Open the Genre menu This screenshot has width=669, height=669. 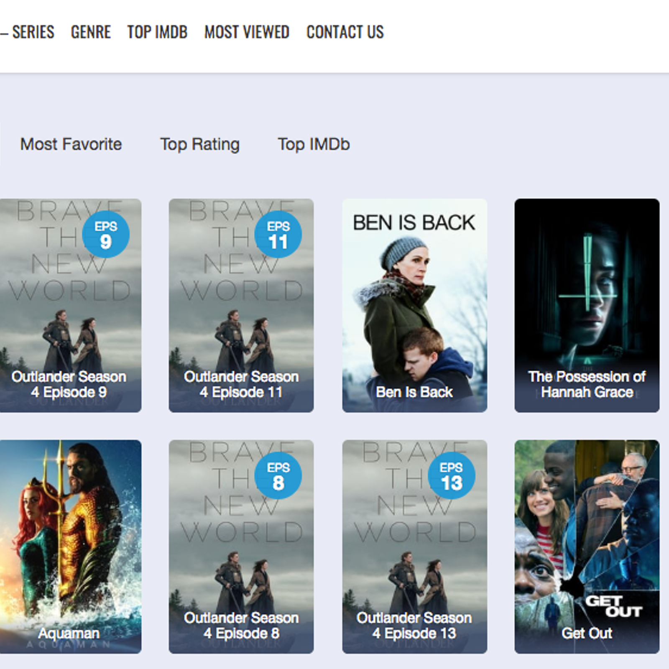click(x=91, y=32)
